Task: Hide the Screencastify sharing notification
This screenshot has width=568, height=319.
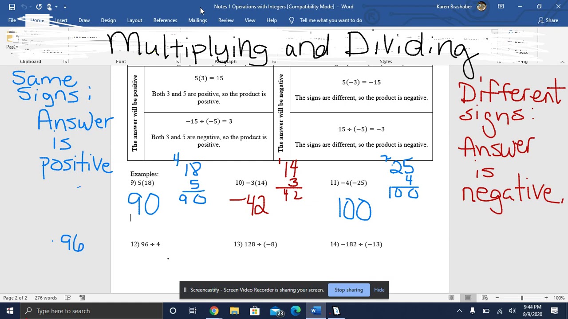Action: [379, 290]
